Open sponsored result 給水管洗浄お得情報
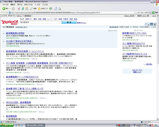Screen dimensions: 159x127 point(15,33)
